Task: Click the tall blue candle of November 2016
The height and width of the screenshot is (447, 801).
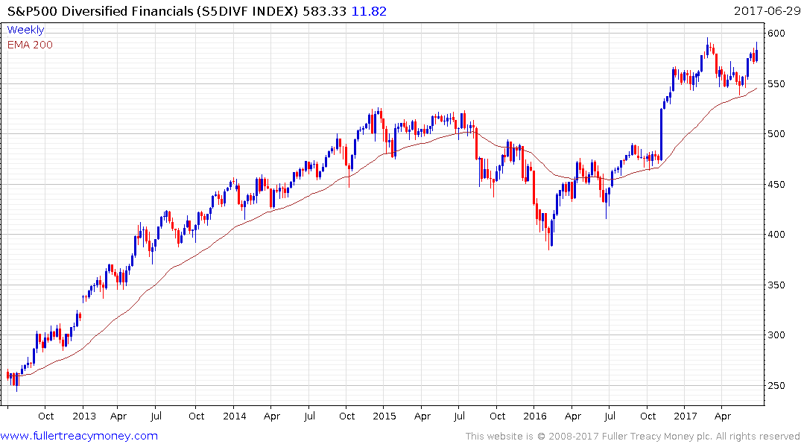Action: 662,134
